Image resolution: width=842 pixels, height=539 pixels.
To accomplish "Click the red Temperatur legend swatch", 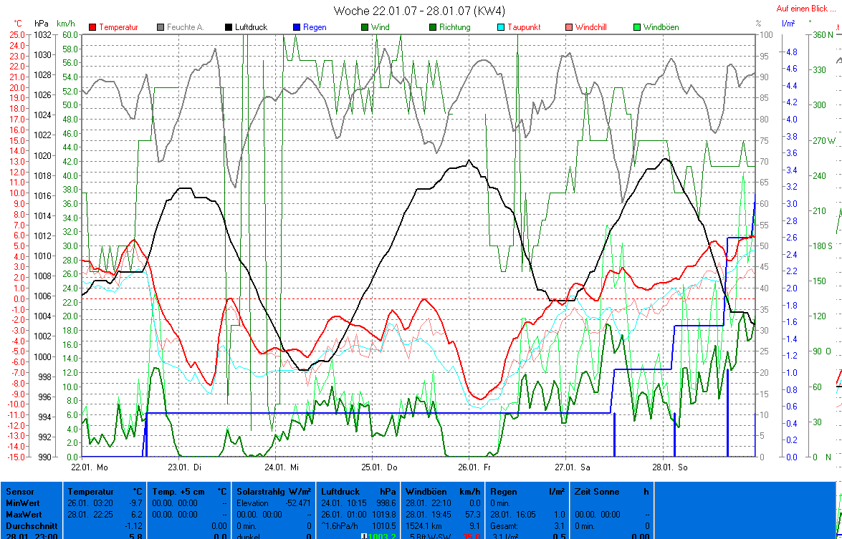I will (x=93, y=27).
